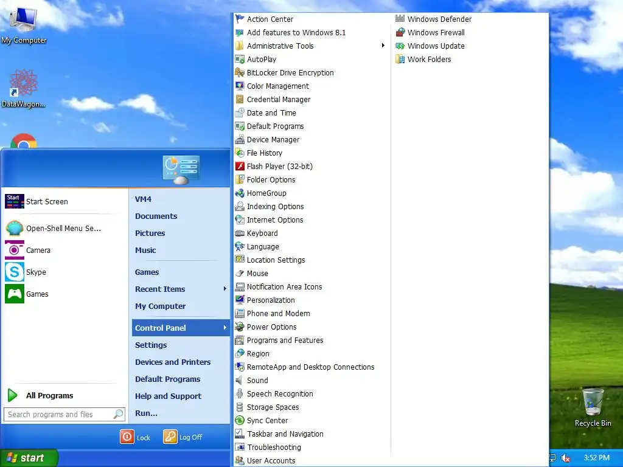Select the DataWagon desktop shortcut
Image resolution: width=623 pixels, height=467 pixels.
[23, 89]
